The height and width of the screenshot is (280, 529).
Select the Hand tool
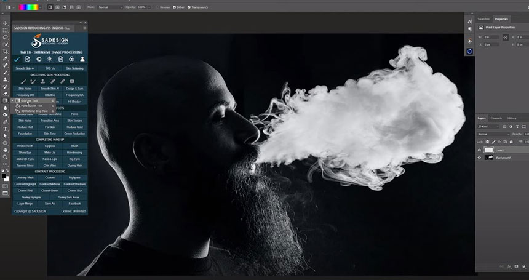point(5,150)
